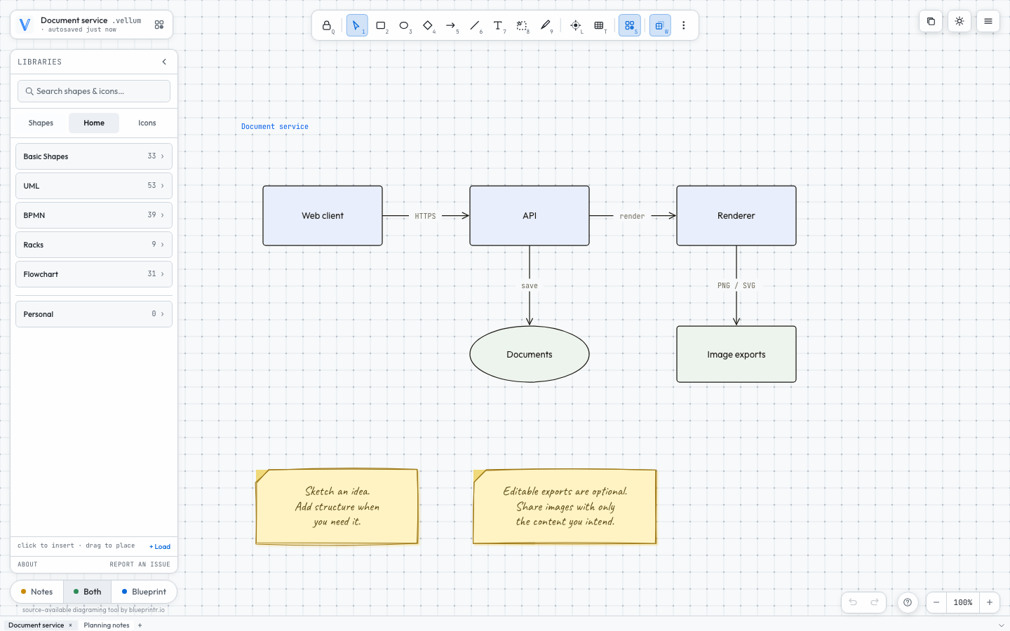Toggle the canvas lock tool
Viewport: 1010px width, 631px height.
(x=327, y=25)
